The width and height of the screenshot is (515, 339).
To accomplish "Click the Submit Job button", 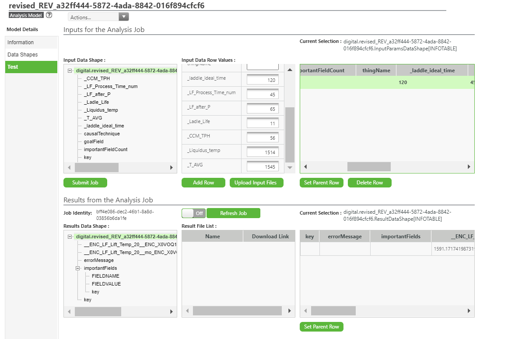I will (85, 183).
